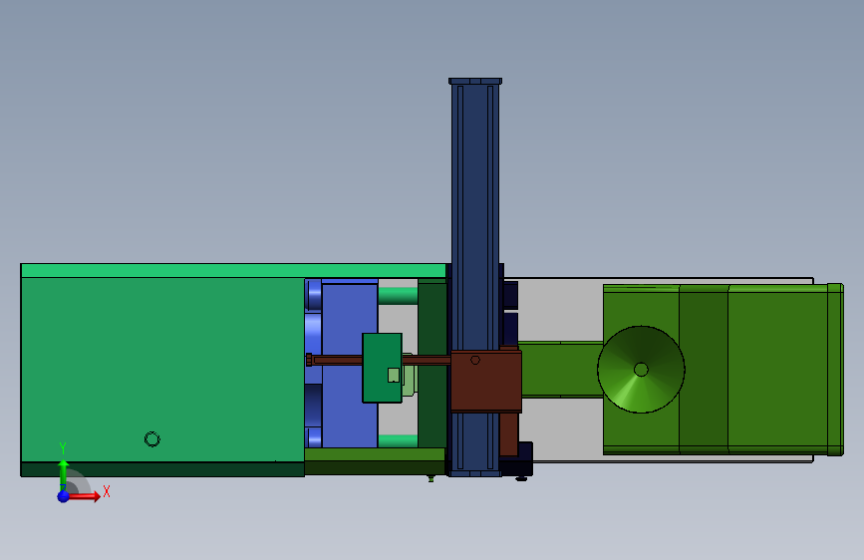
Task: Click the Y axis label text
Action: point(63,448)
